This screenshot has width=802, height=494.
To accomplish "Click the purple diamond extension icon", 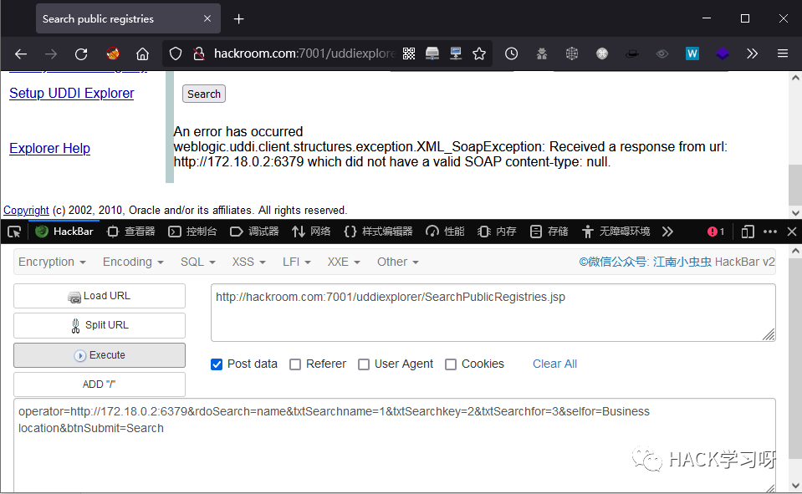I will [723, 53].
